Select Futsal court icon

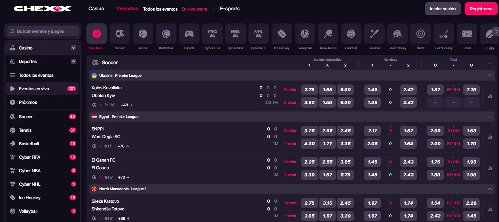click(467, 34)
